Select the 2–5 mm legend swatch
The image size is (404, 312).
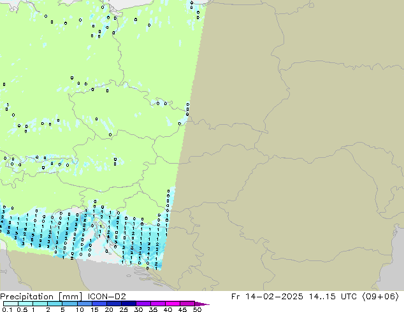(x=55, y=304)
